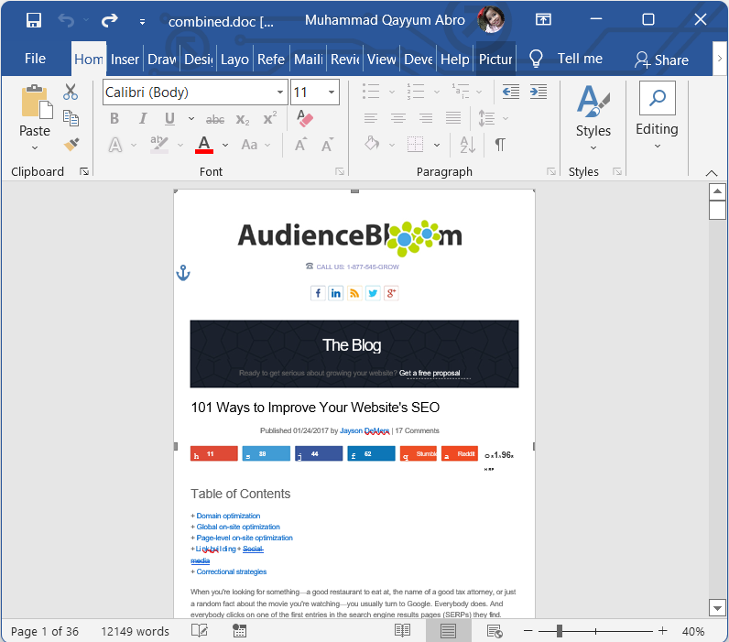
Task: Toggle strikethrough formatting
Action: click(215, 119)
